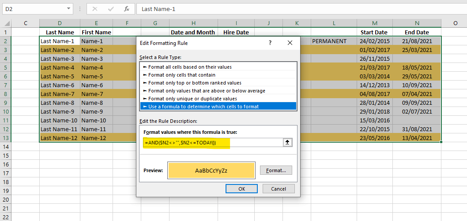Click cell 'Last Name-7'
This screenshot has height=221, width=467.
(x=60, y=94)
